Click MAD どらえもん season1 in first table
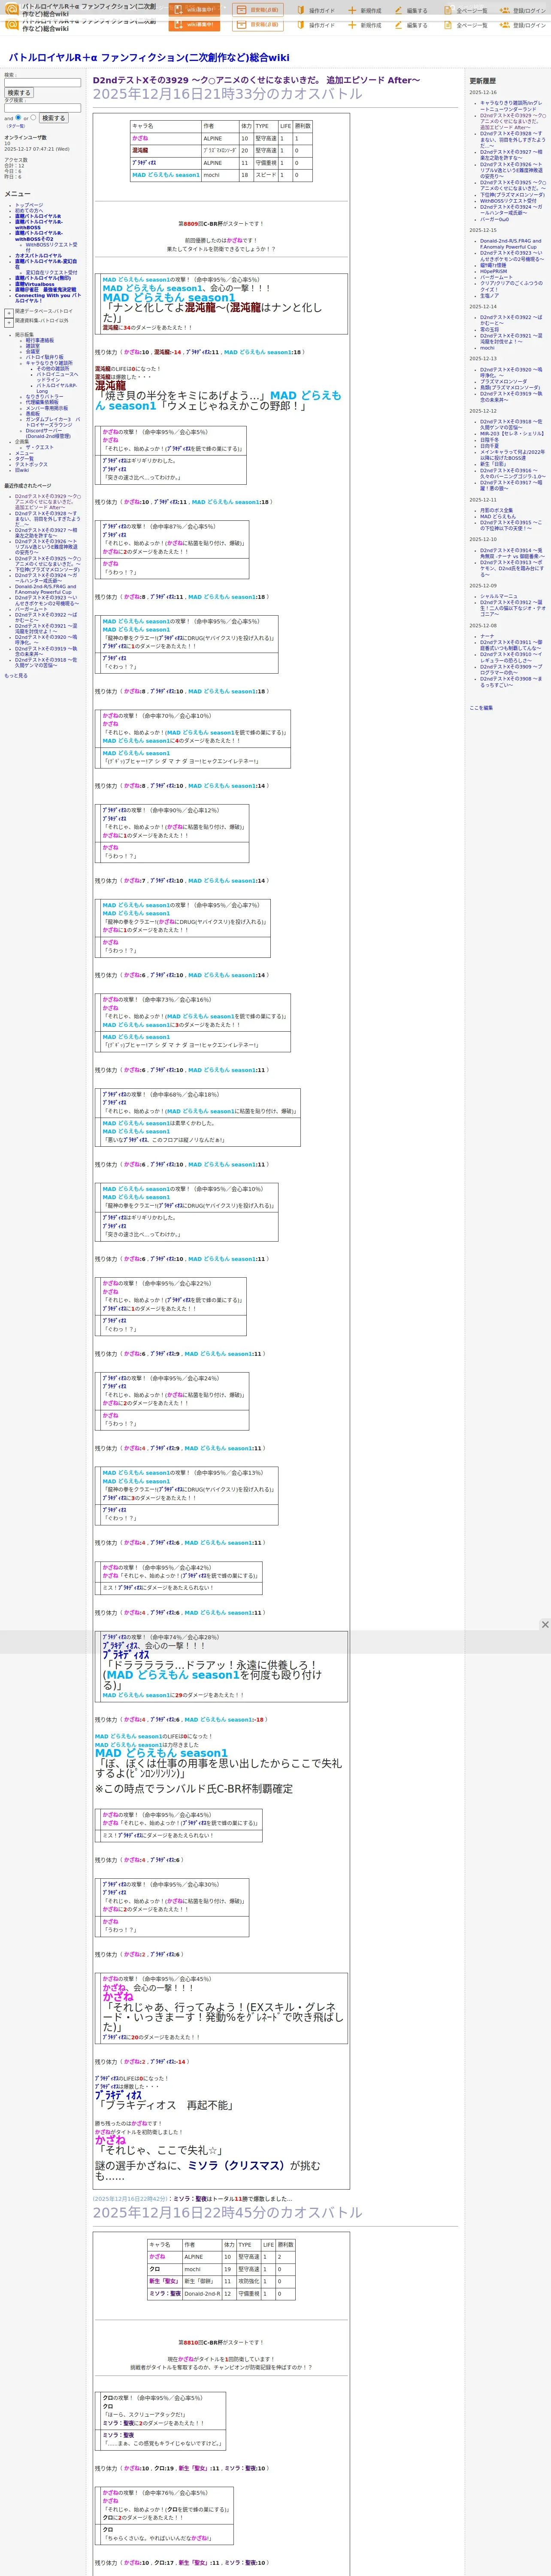 pyautogui.click(x=166, y=175)
